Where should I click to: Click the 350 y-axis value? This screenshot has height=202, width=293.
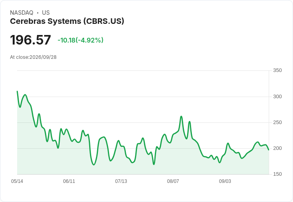pos(277,70)
